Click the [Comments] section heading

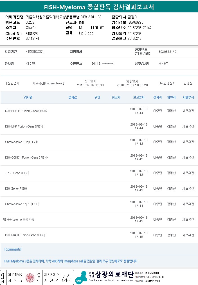coord(13,249)
